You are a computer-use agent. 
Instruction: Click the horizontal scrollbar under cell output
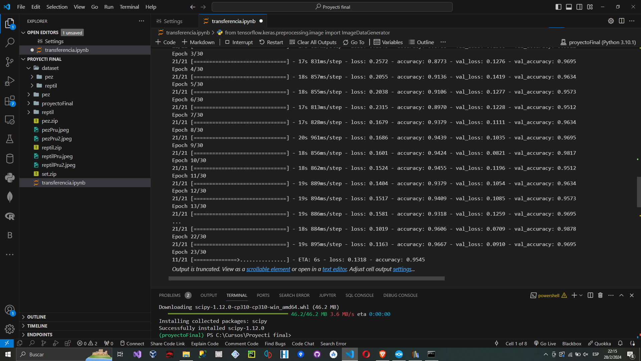coord(306,278)
